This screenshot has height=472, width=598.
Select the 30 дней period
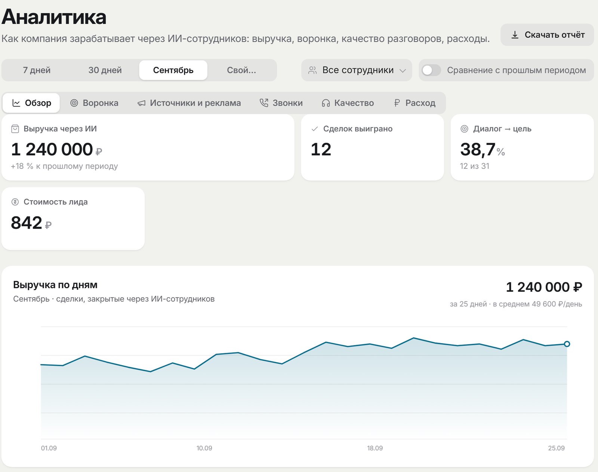pos(105,70)
